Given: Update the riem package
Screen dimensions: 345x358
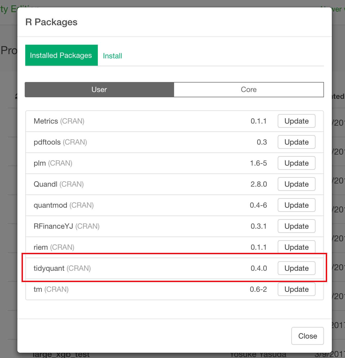Looking at the screenshot, I should pos(296,247).
